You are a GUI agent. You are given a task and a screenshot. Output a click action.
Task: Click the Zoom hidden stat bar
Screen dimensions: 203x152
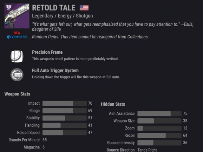159,128
